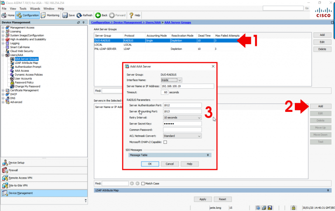
Task: Open the Configuration toolbar view
Action: [x=27, y=15]
